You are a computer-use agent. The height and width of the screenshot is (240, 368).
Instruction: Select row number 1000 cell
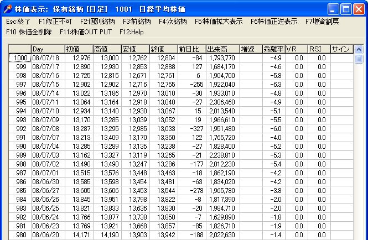click(20, 58)
